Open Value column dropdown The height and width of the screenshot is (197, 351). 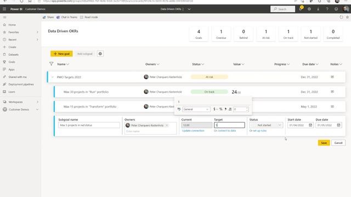(x=239, y=64)
